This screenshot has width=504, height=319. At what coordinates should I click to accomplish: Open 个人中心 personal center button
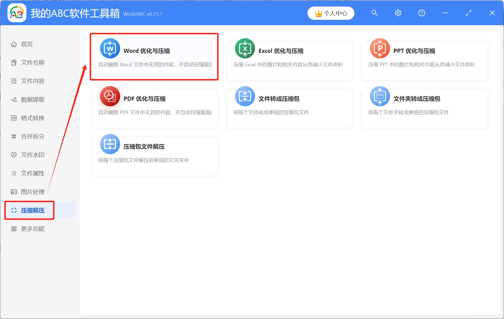tap(331, 13)
